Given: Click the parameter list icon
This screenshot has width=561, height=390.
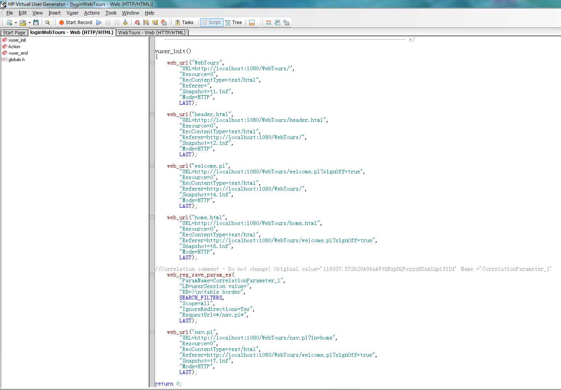Looking at the screenshot, I should (x=277, y=23).
